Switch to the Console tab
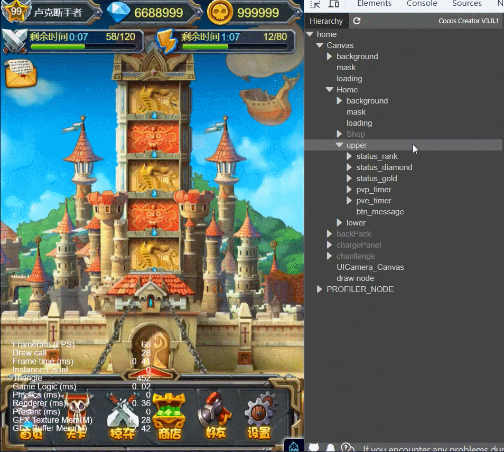The image size is (504, 452). pyautogui.click(x=422, y=4)
